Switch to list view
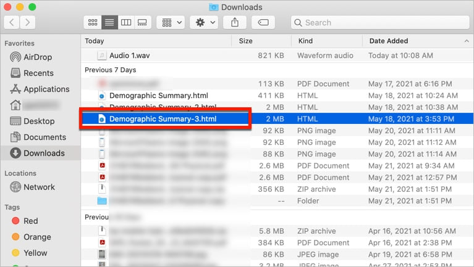This screenshot has height=267, width=474. 109,22
